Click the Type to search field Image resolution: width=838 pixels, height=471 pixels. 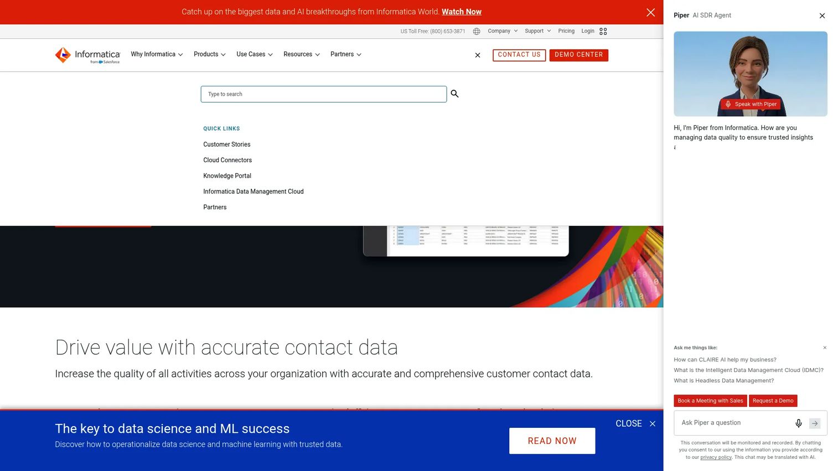coord(324,94)
